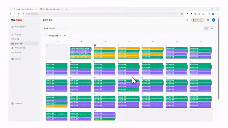This screenshot has width=228, height=128.
Task: Open the 이용가이드 link
Action: pos(18,104)
